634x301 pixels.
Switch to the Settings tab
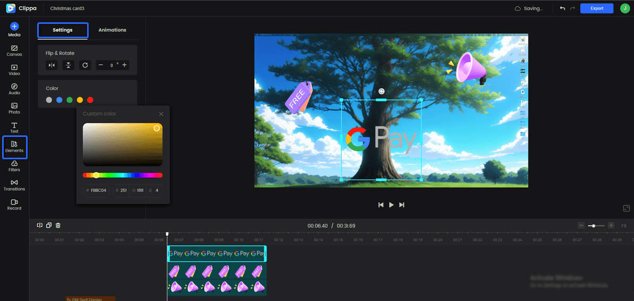(x=63, y=30)
